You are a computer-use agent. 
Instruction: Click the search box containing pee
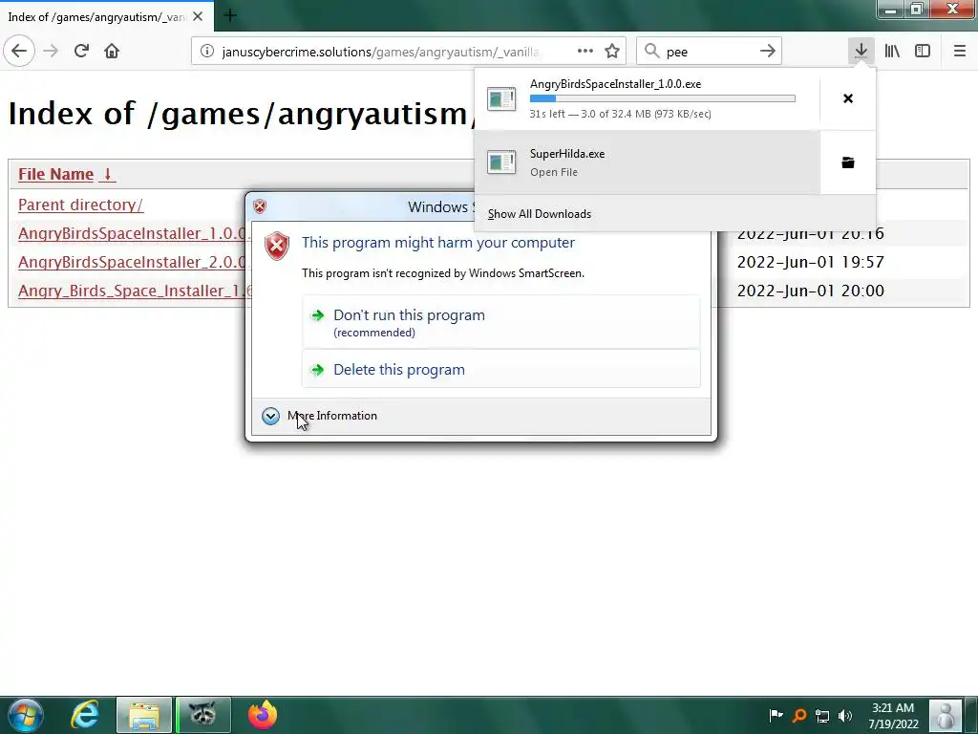(710, 52)
